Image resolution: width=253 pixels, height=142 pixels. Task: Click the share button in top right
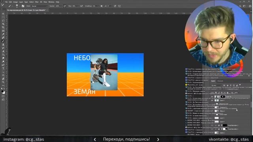click(x=250, y=6)
